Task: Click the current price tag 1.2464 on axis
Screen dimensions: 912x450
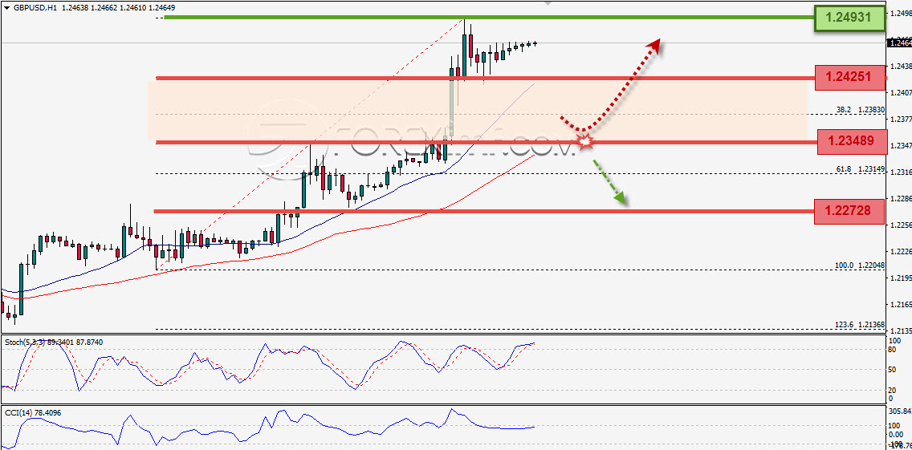Action: tap(898, 43)
